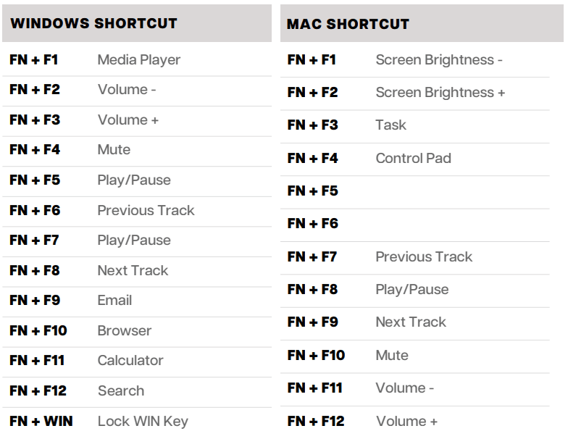Screen dimensions: 568x439
Task: Click the Search shortcut description
Action: tap(121, 390)
